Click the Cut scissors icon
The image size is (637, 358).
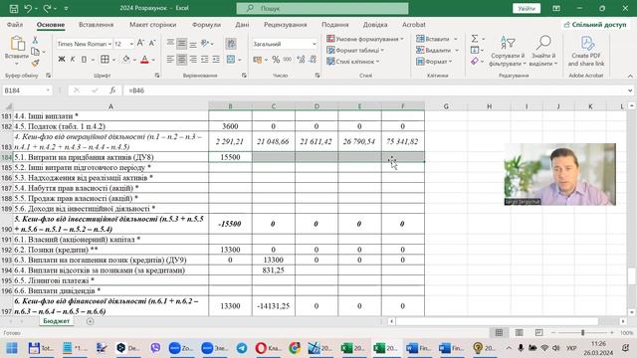tap(36, 40)
